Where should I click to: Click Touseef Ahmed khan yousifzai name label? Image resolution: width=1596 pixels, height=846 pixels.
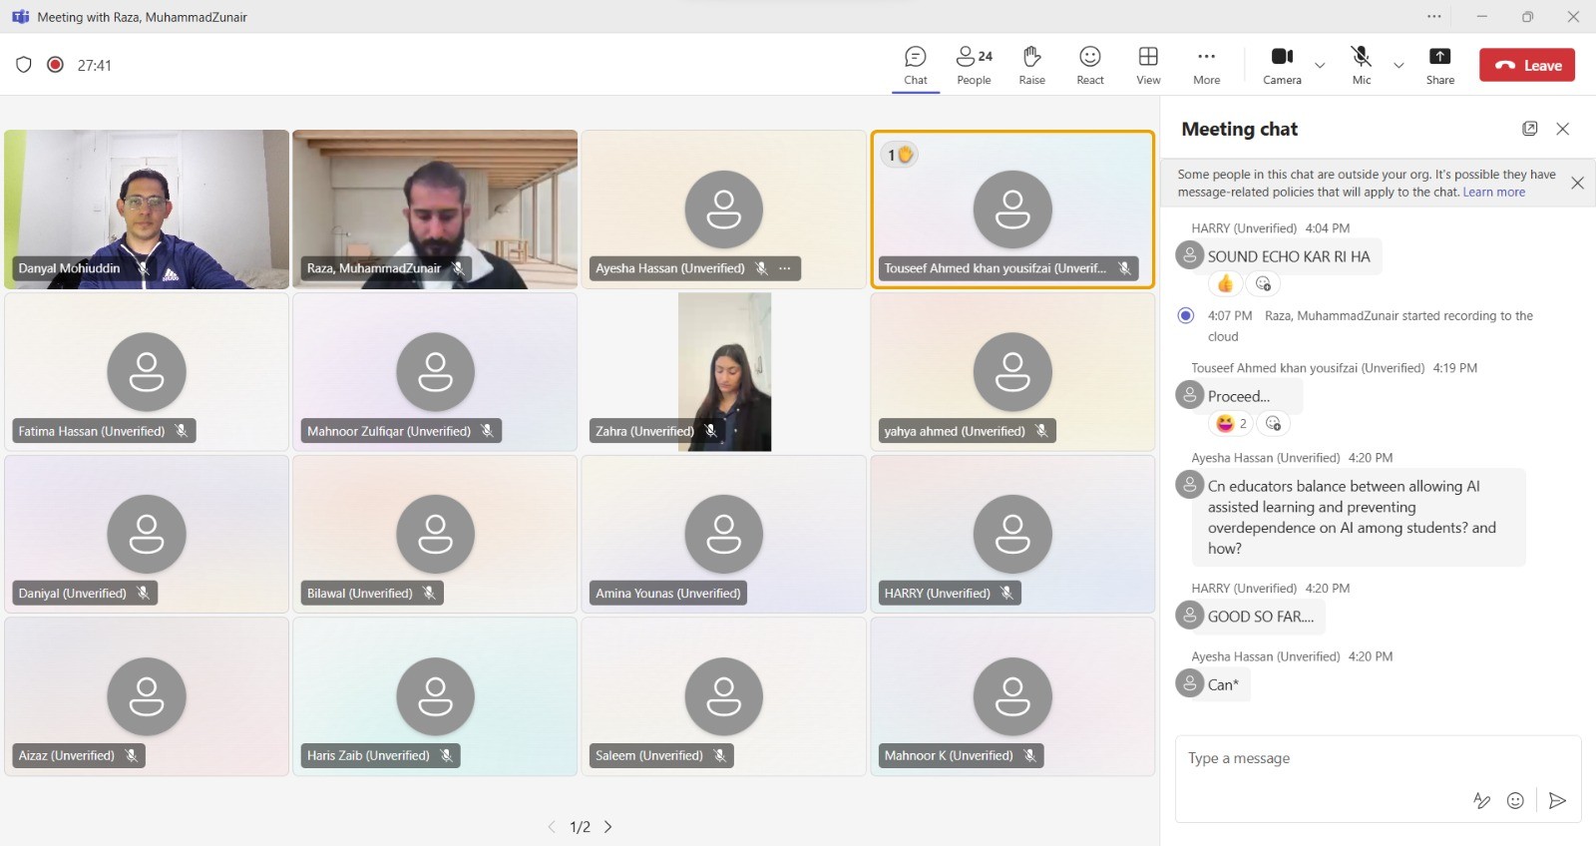995,268
